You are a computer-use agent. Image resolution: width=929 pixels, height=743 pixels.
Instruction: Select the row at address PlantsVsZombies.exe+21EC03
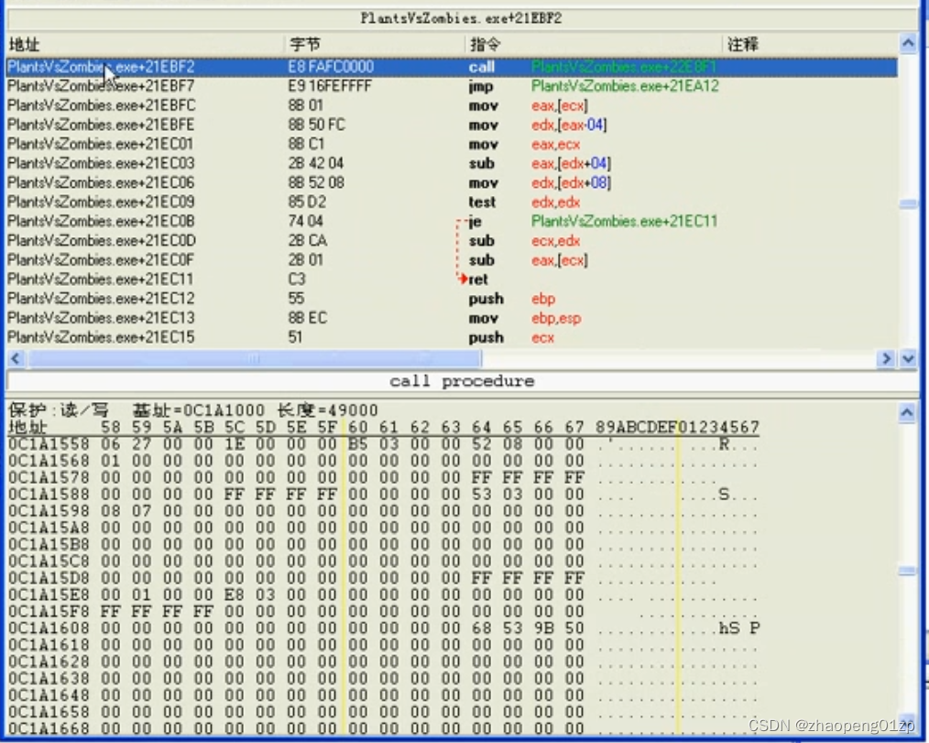point(452,163)
